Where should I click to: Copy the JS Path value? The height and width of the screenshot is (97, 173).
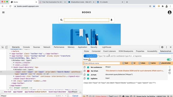[85, 75]
